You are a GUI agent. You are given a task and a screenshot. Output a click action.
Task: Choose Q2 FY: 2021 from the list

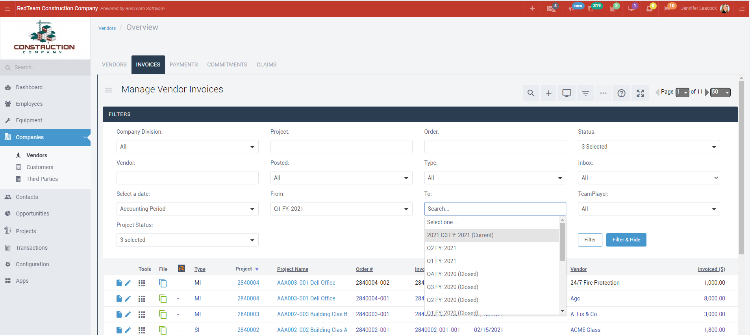coord(441,248)
